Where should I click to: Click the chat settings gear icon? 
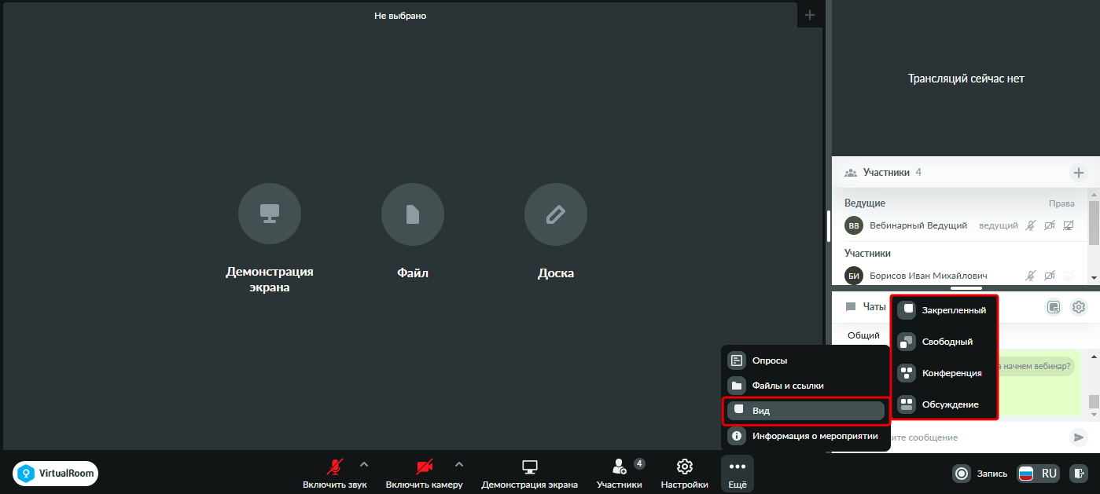pyautogui.click(x=1079, y=307)
